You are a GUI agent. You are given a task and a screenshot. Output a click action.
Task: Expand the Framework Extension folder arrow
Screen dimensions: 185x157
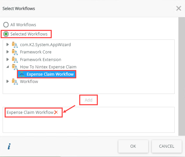pos(8,59)
